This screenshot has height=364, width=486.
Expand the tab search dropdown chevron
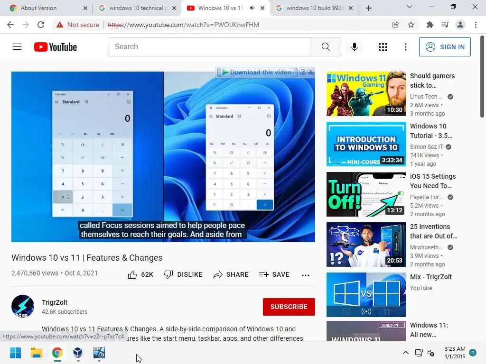point(410,7)
